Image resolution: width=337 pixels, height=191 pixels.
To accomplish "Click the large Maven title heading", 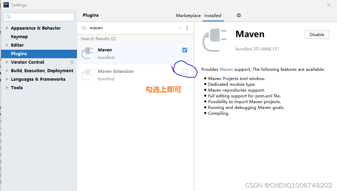I will (x=250, y=34).
